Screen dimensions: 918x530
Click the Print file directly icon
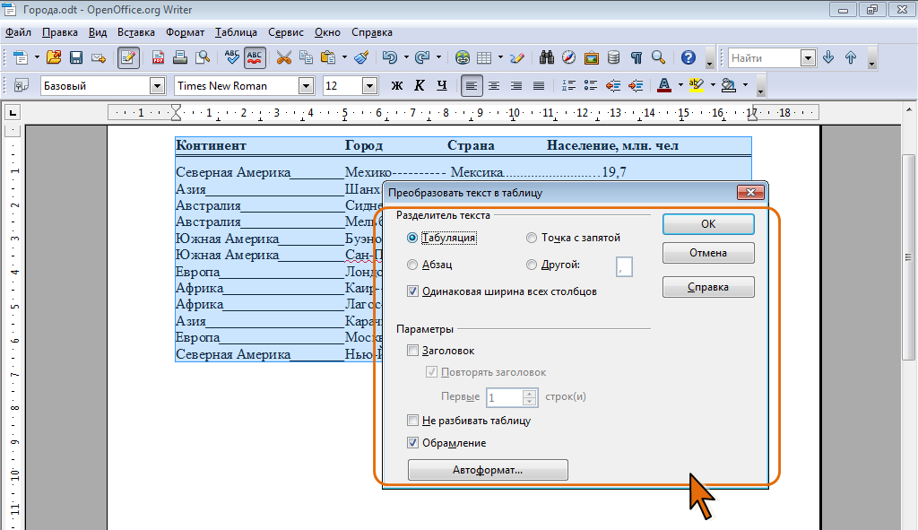click(x=179, y=57)
